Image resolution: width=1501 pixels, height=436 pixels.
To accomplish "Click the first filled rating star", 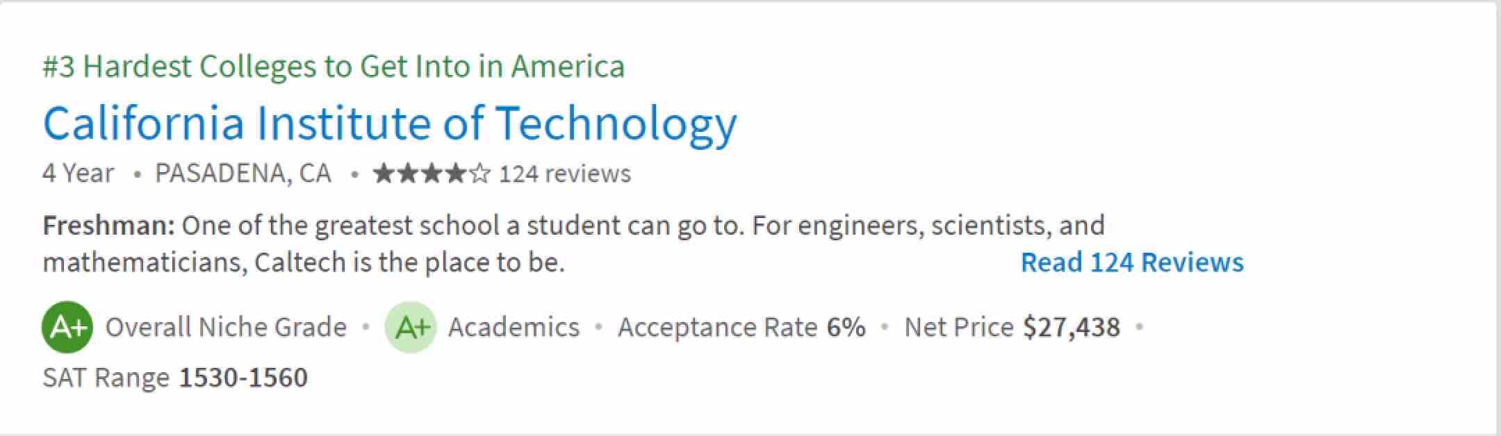I will 384,174.
